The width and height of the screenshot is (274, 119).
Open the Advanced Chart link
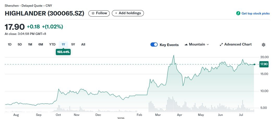(x=238, y=44)
